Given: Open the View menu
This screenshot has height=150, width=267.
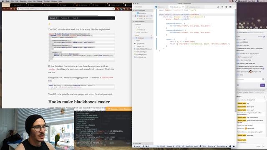Looking at the screenshot, I should [x=30, y=1].
